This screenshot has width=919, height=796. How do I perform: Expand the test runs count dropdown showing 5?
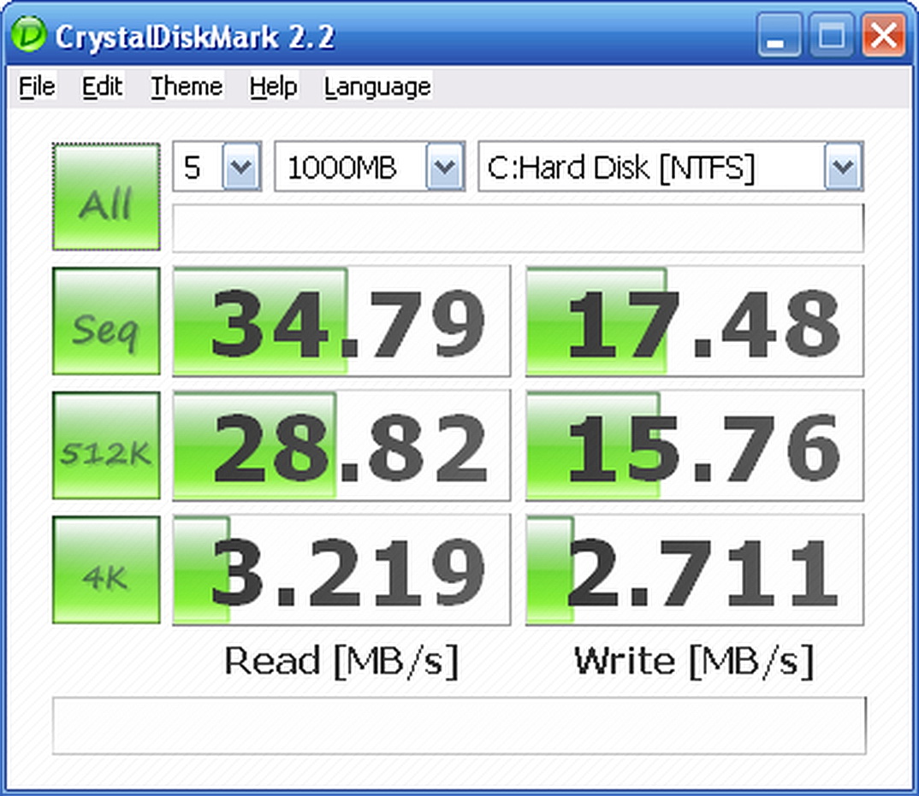(x=241, y=167)
